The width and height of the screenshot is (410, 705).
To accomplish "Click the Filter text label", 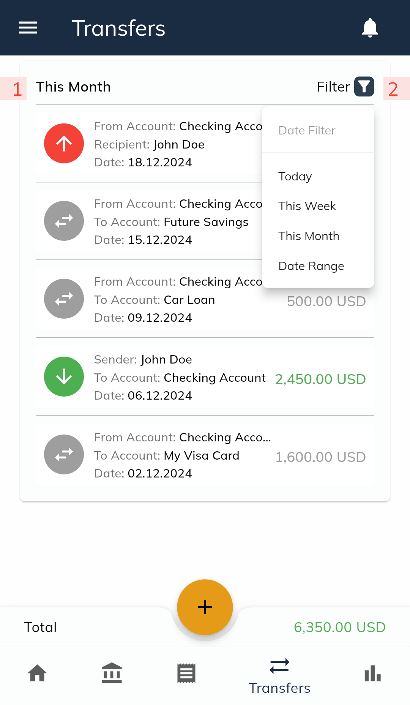I will point(333,87).
